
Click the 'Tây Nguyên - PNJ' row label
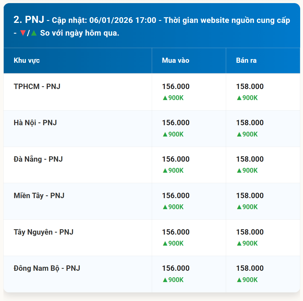point(44,232)
